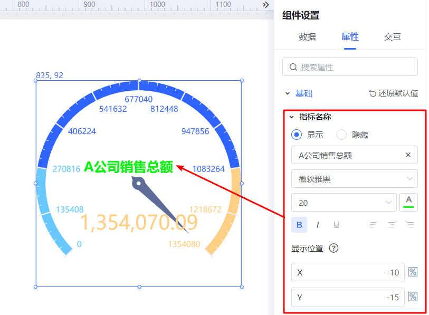The width and height of the screenshot is (429, 315).
Task: Align indicator name text right
Action: (410, 225)
